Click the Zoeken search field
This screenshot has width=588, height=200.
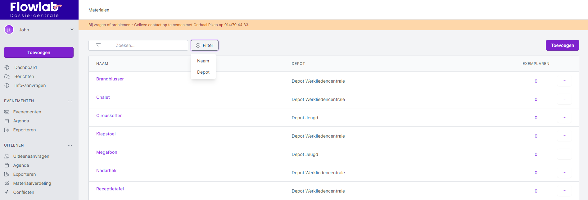[148, 45]
